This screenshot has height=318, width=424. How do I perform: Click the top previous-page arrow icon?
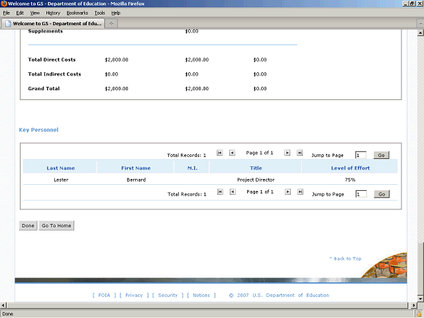[x=232, y=153]
